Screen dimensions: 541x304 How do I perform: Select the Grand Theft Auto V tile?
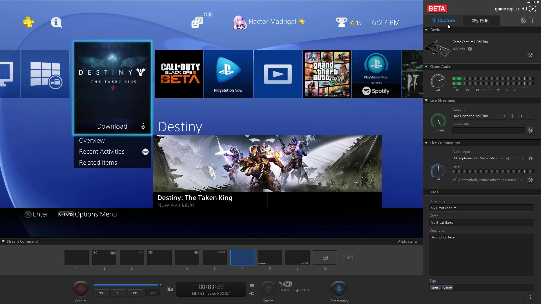pyautogui.click(x=327, y=74)
